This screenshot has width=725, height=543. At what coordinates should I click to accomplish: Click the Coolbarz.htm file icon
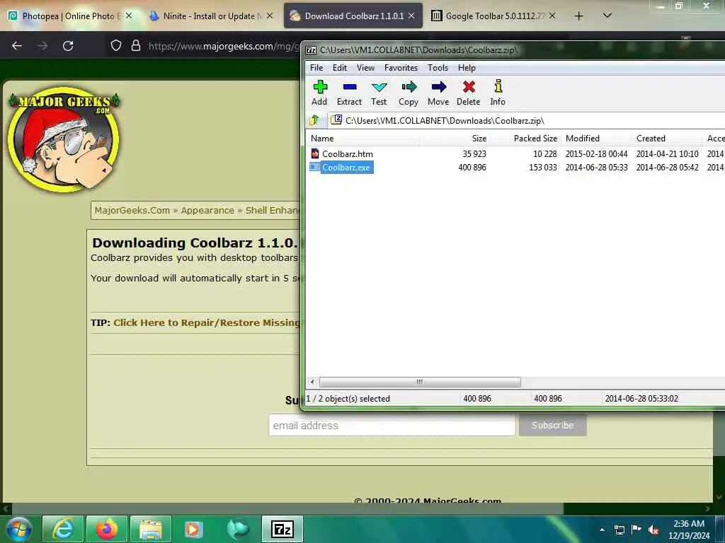click(315, 153)
